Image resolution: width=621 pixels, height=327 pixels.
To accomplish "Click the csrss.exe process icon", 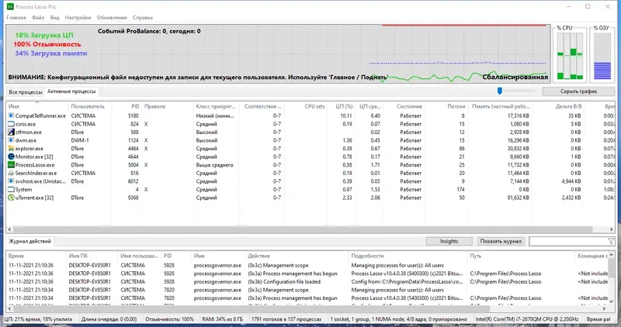I will (11, 124).
